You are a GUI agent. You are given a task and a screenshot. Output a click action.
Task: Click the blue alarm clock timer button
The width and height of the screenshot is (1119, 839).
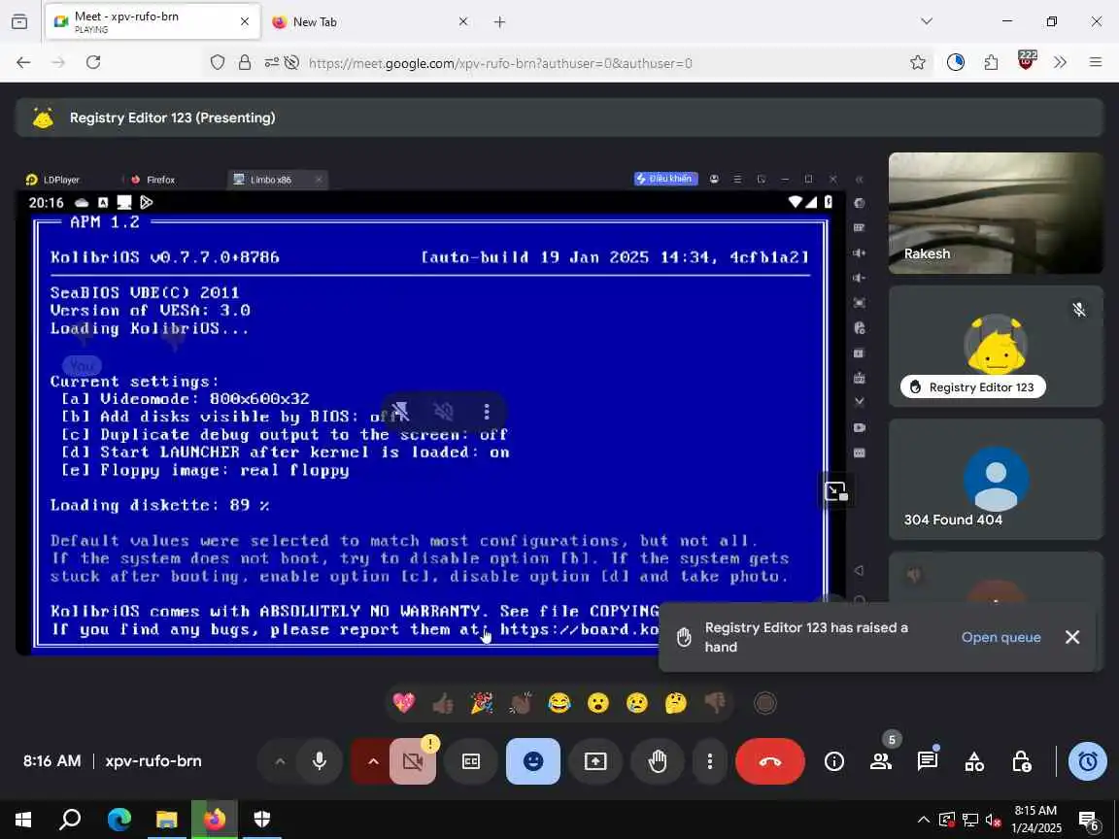[1088, 761]
